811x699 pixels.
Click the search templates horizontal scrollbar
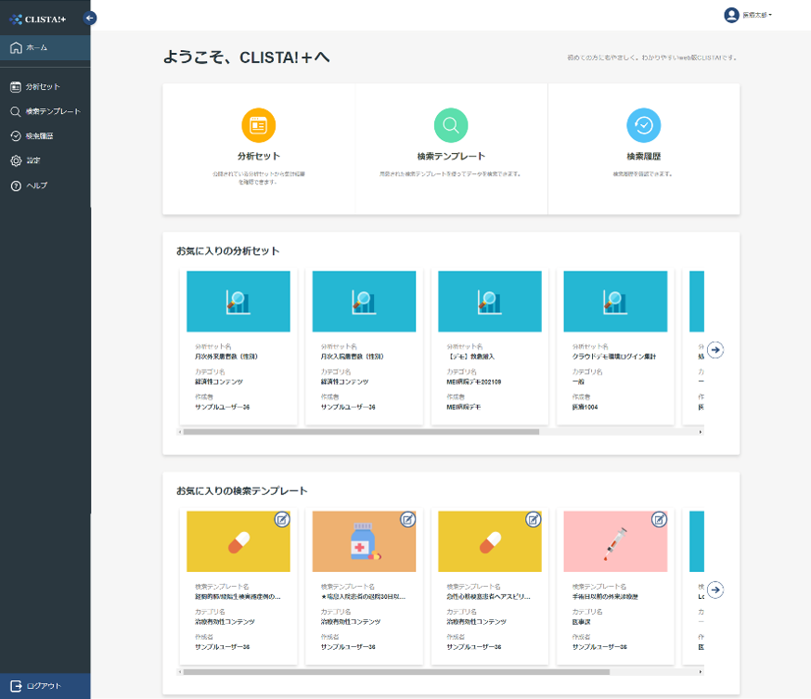[x=396, y=672]
